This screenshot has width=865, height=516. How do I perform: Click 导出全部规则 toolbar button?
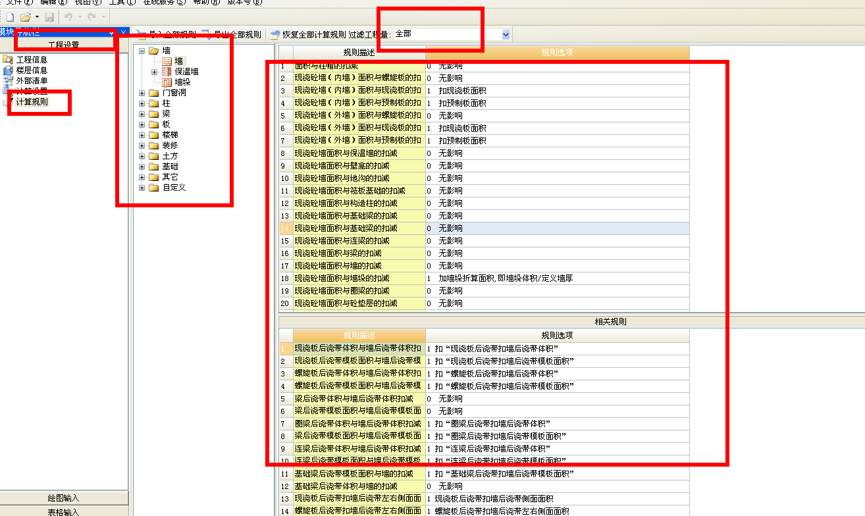point(231,34)
